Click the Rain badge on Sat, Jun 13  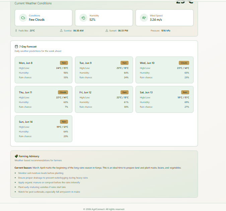[x=185, y=92]
